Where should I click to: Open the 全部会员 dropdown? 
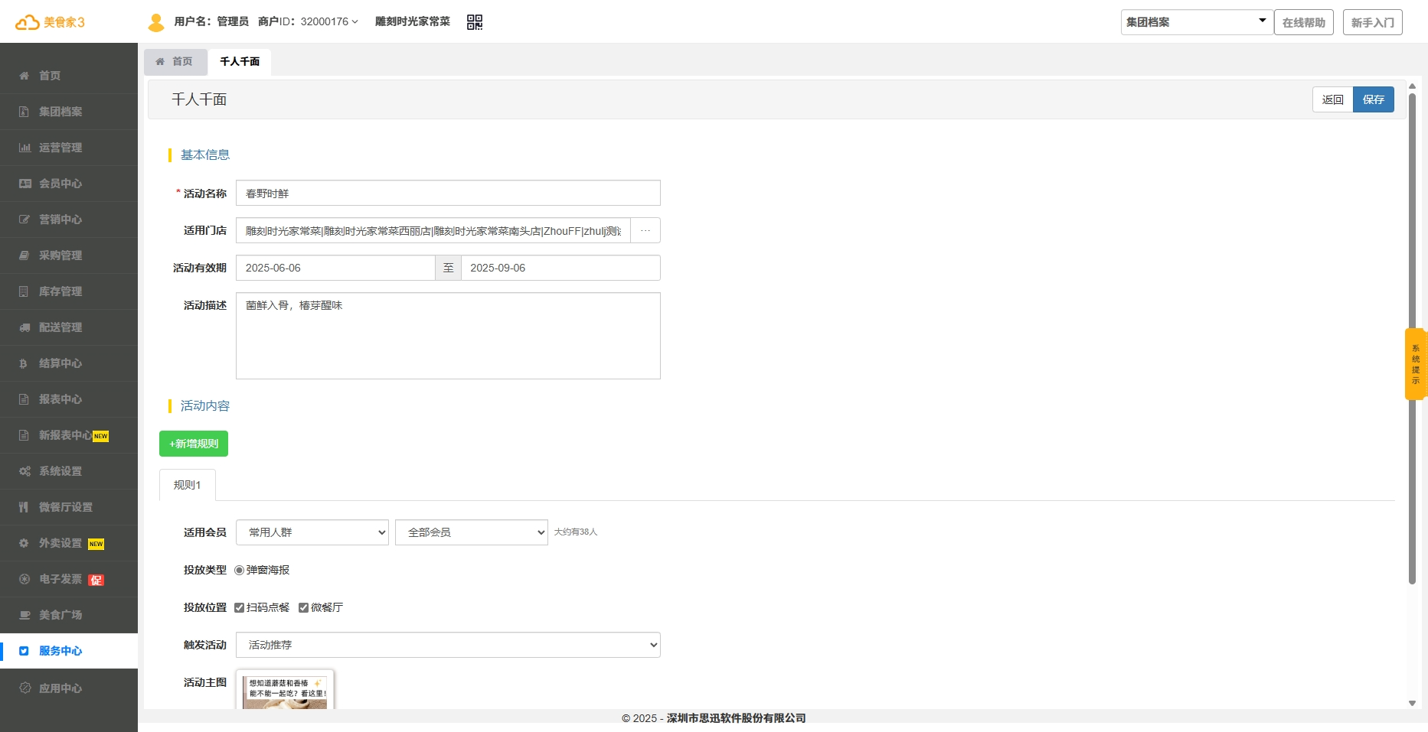click(x=471, y=532)
